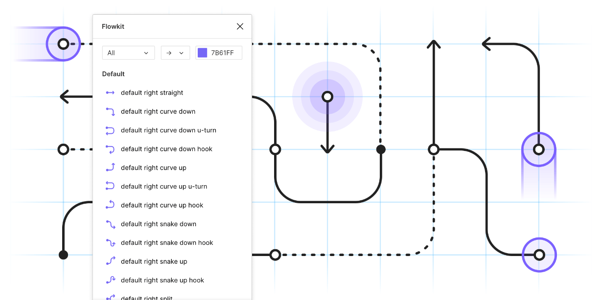Click the 7B61FF hex color field

(219, 53)
